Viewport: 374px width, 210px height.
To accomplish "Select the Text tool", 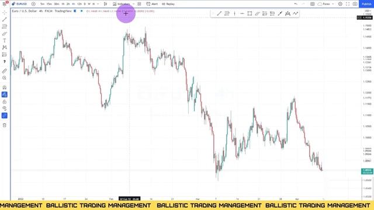I will click(4, 41).
